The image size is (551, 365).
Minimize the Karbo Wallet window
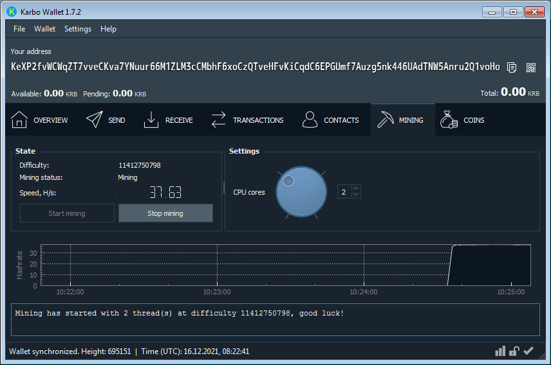[492, 12]
